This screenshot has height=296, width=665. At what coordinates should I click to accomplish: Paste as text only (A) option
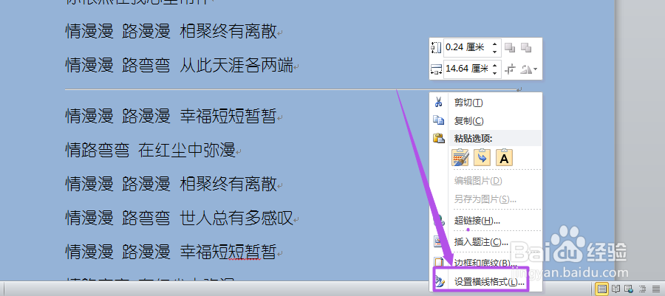coord(504,157)
